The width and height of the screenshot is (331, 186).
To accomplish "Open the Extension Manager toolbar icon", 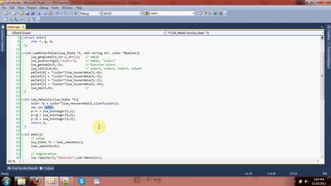I will point(221,13).
